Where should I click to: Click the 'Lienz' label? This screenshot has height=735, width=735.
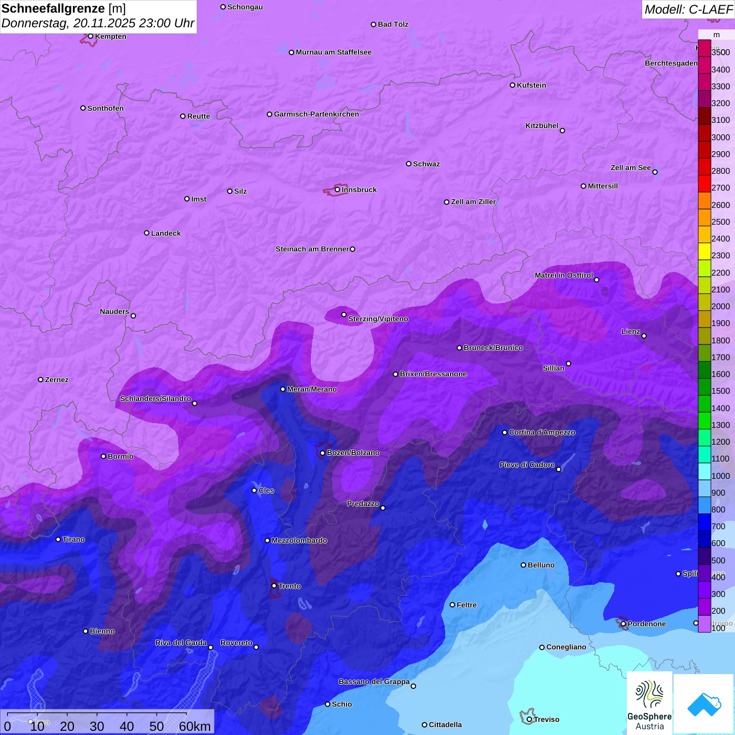tap(630, 331)
